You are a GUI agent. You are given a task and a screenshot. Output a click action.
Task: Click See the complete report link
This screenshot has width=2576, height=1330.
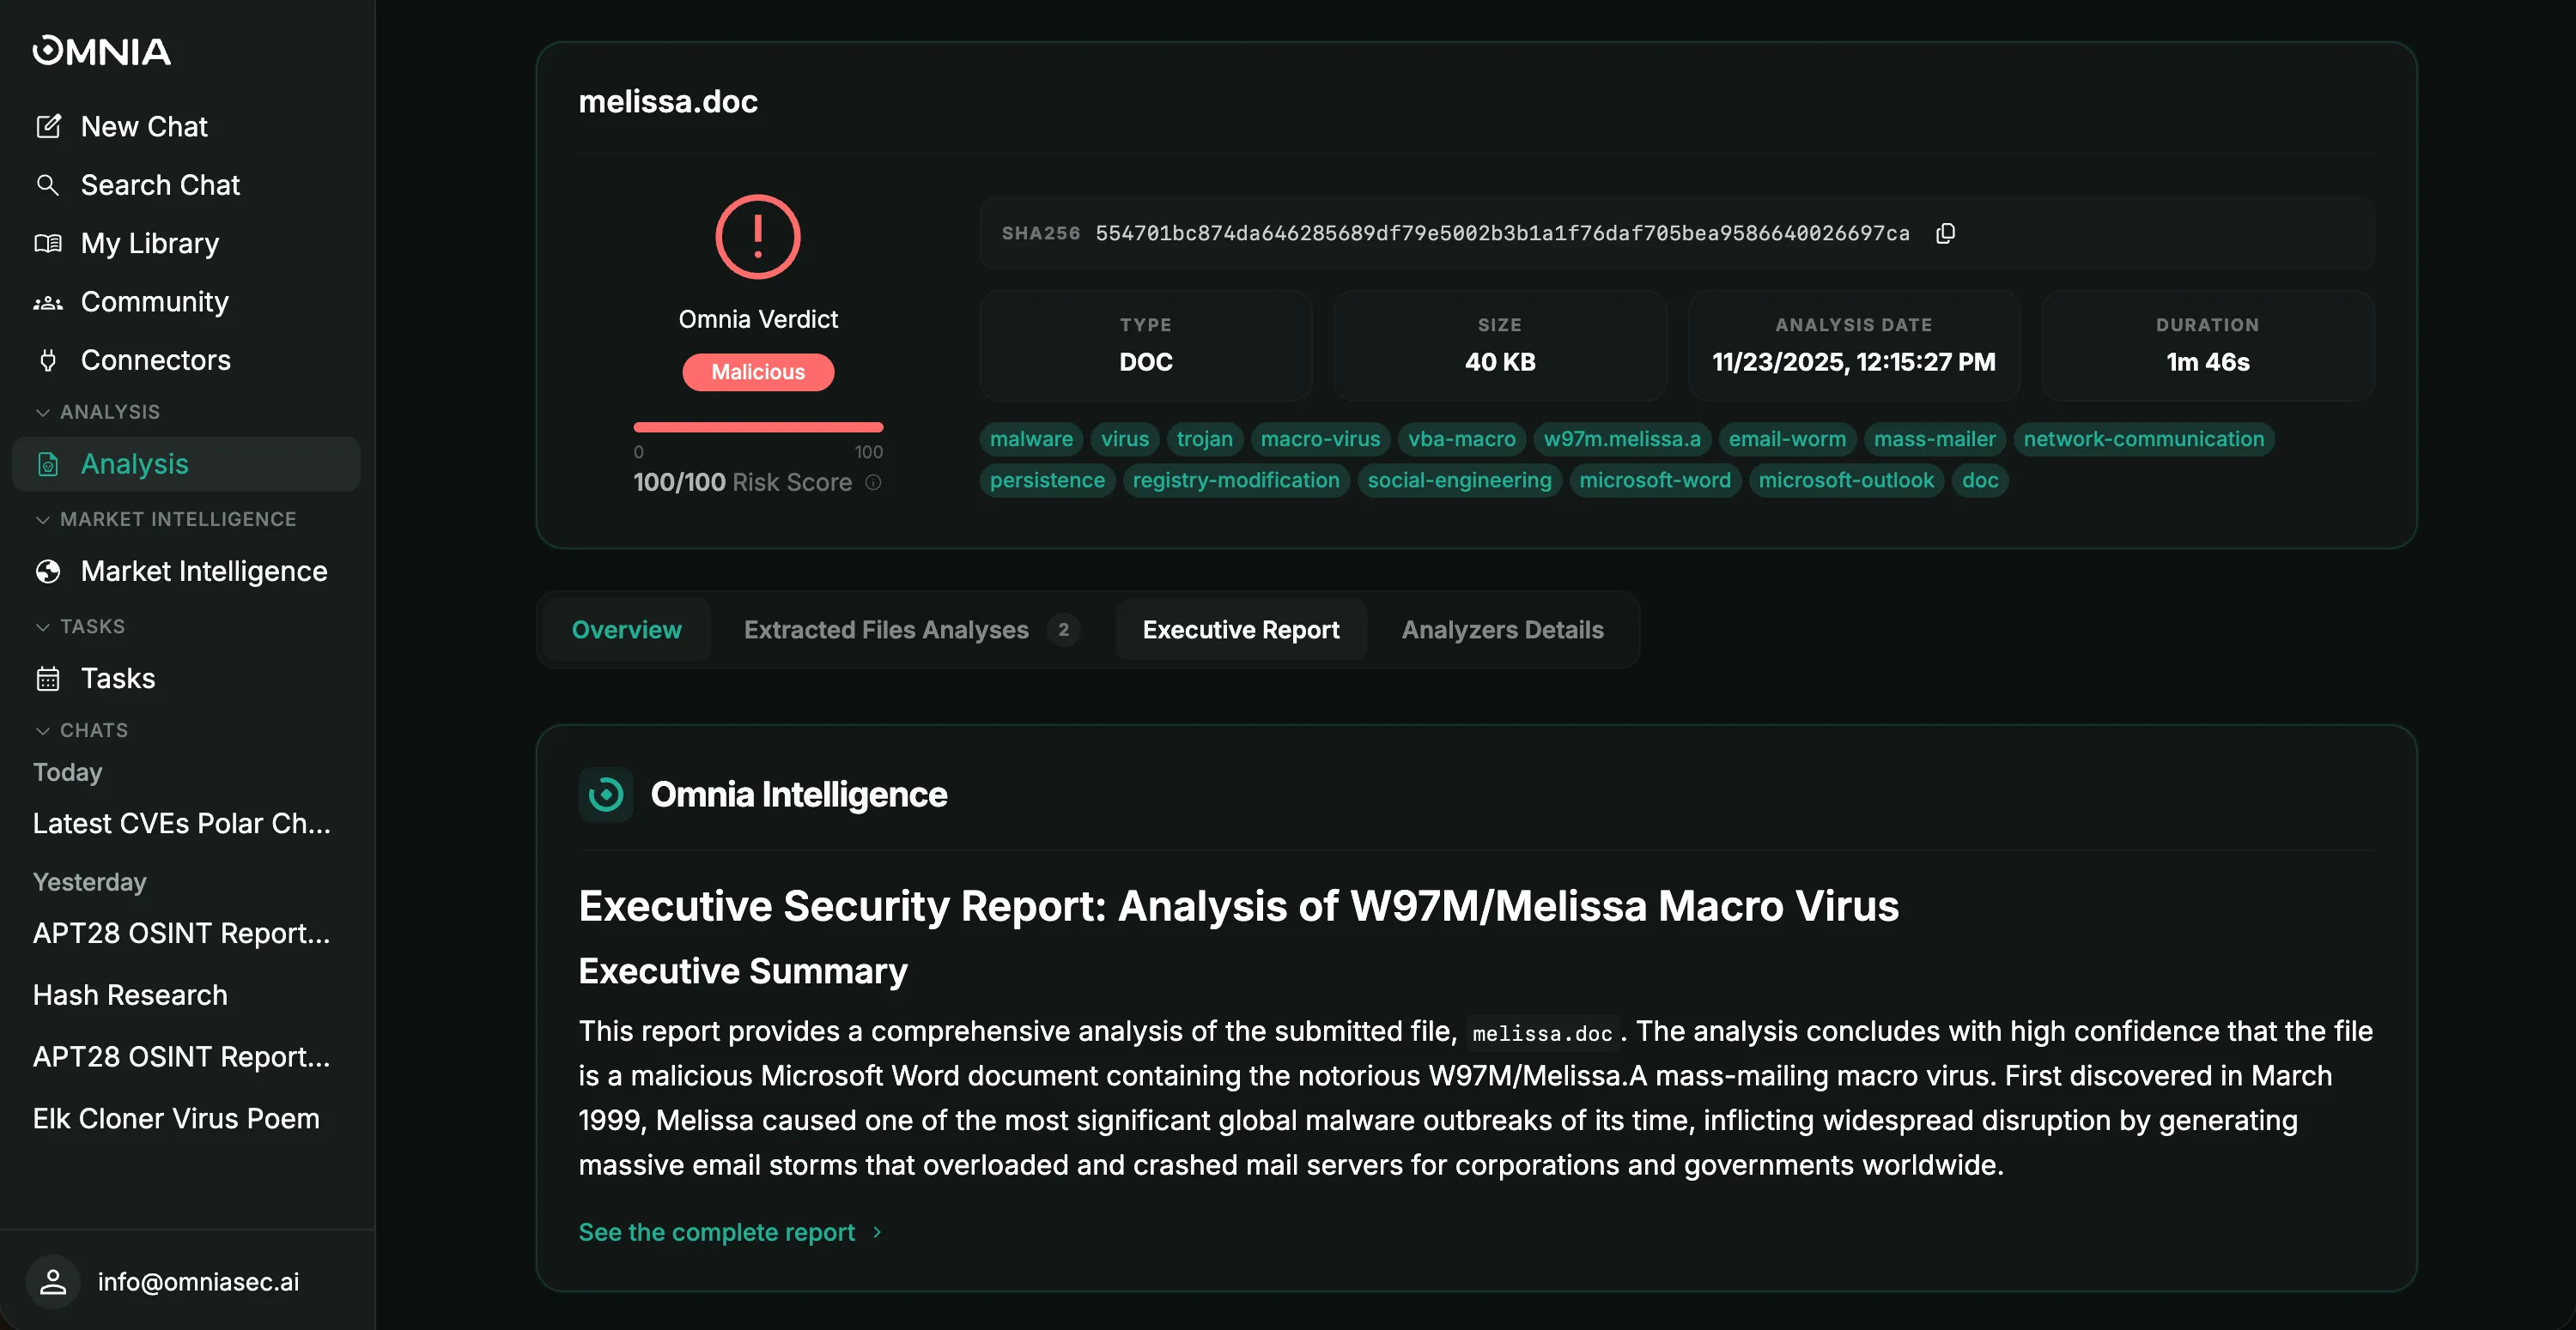[716, 1232]
